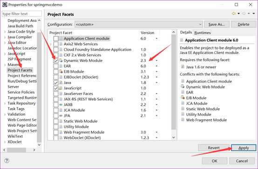258x169 pixels.
Task: Click the Save As... button
Action: point(217,24)
